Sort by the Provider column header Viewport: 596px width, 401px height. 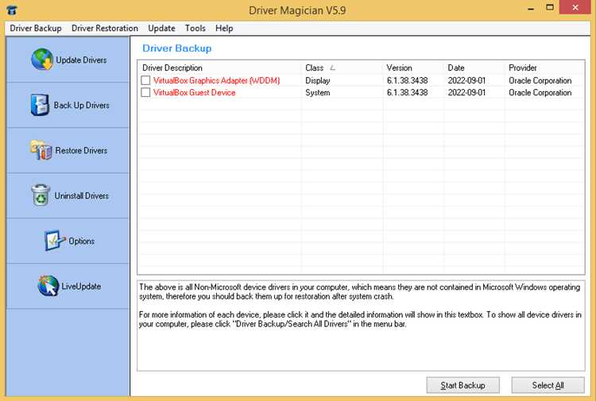point(544,67)
